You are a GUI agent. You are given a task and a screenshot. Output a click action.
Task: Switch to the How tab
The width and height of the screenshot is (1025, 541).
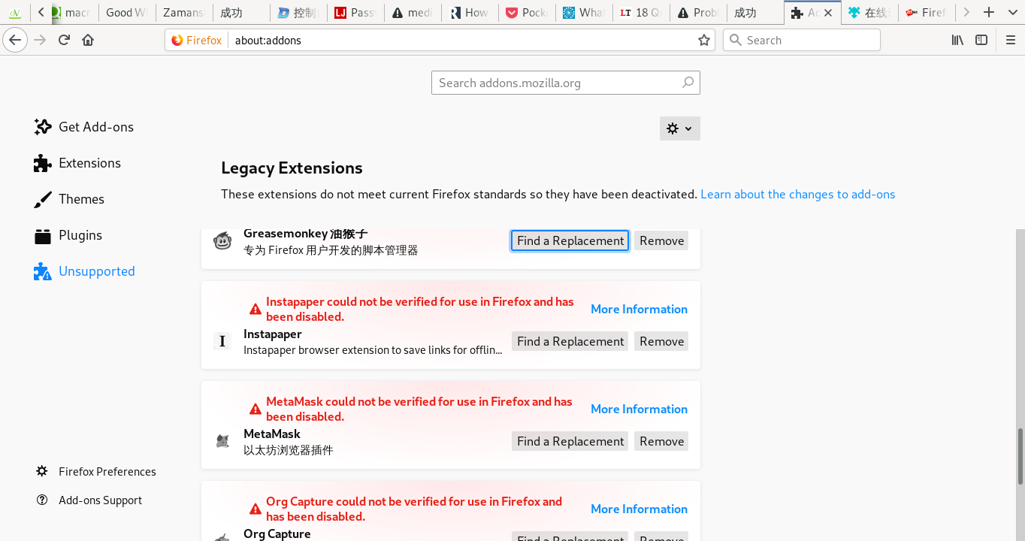pyautogui.click(x=469, y=13)
